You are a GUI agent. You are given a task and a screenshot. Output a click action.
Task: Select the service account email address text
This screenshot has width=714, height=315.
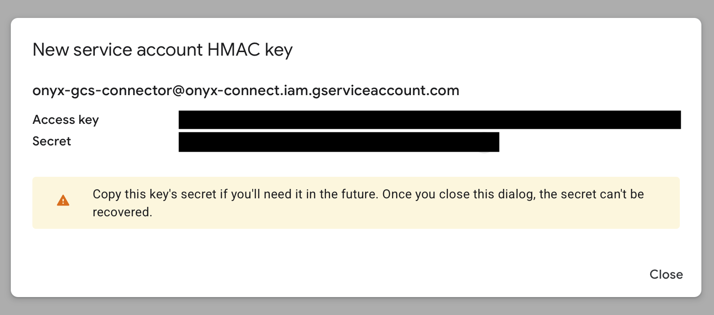(245, 90)
